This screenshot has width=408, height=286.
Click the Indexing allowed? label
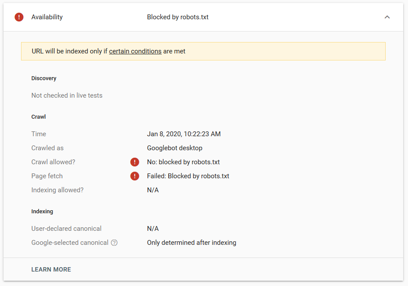click(57, 190)
